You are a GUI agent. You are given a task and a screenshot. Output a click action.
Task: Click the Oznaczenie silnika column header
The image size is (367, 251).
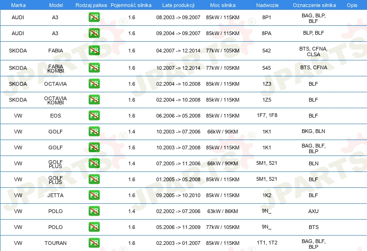pos(314,5)
